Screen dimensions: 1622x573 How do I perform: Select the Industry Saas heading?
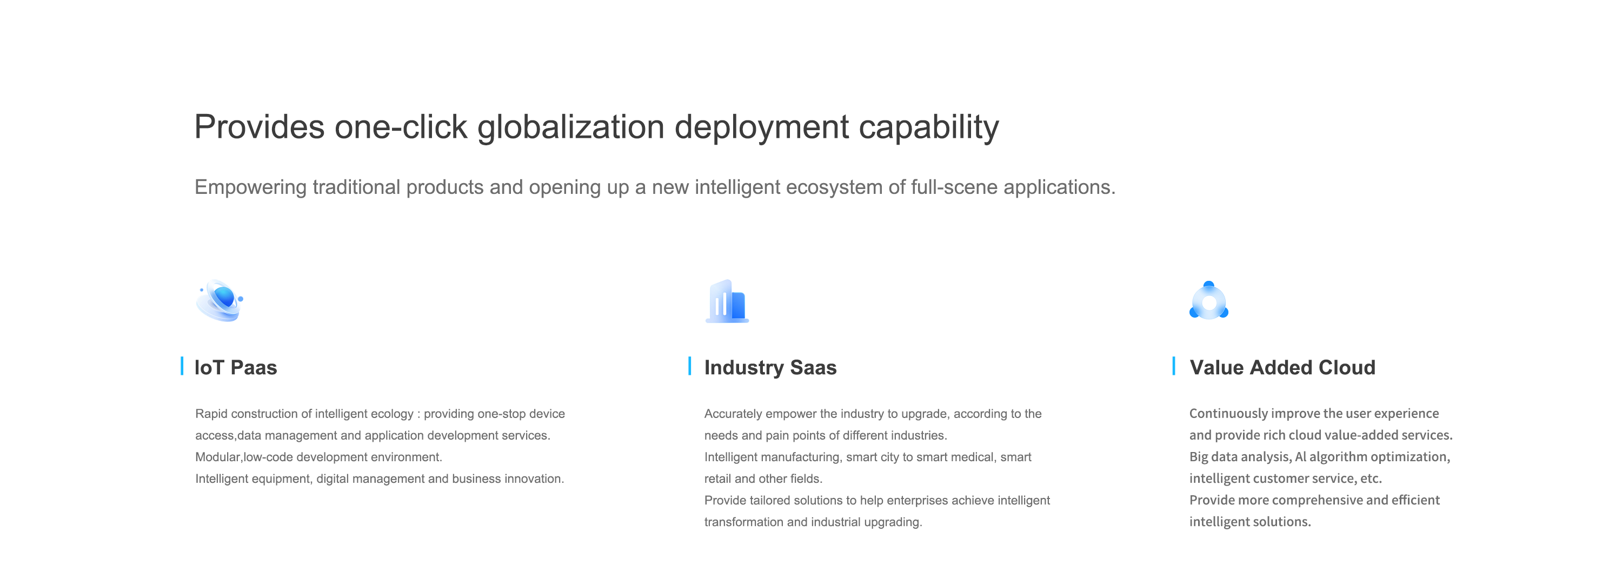click(x=769, y=367)
